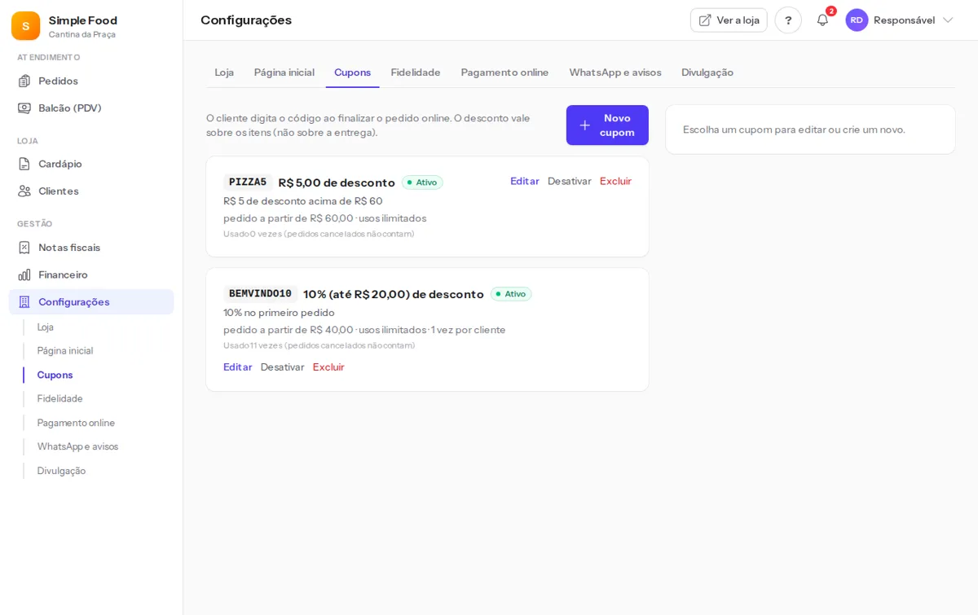The image size is (978, 615).
Task: Open the notifications bell
Action: 822,20
